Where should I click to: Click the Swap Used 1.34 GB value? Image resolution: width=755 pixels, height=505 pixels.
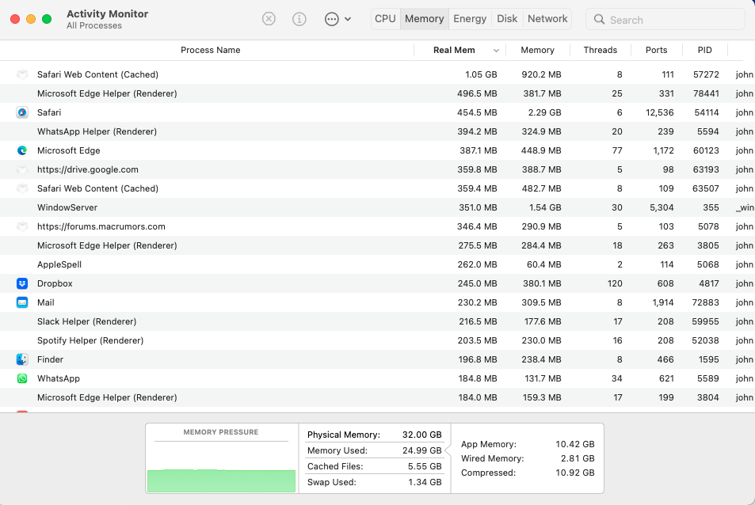(425, 482)
